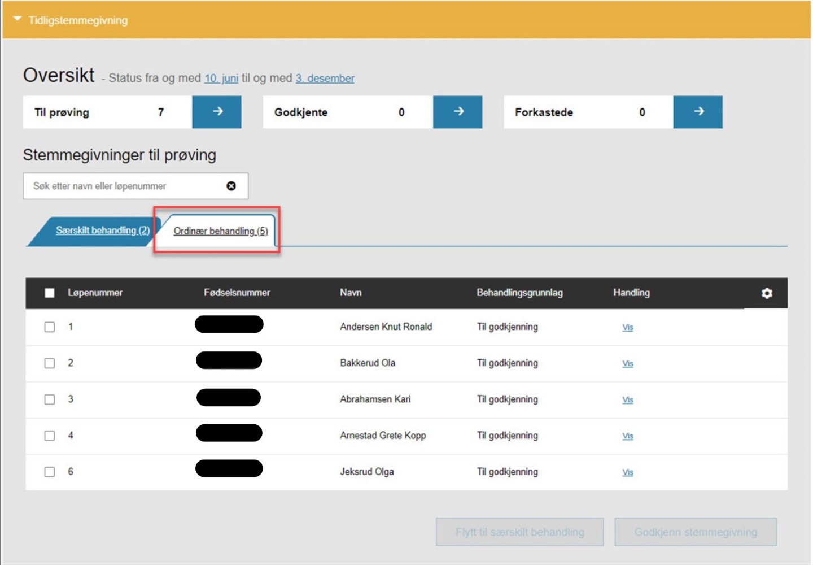The image size is (813, 565).
Task: Open Til prøving list with arrow button
Action: pyautogui.click(x=217, y=112)
